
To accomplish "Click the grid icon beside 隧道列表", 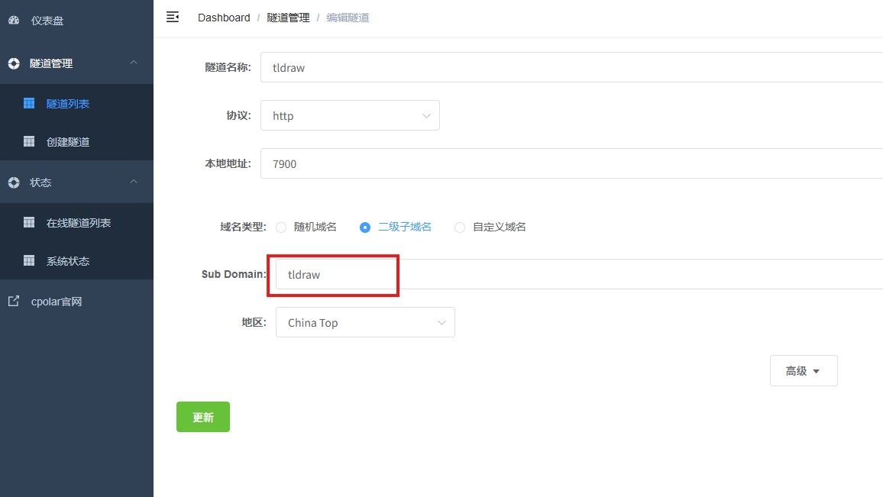I will click(29, 103).
